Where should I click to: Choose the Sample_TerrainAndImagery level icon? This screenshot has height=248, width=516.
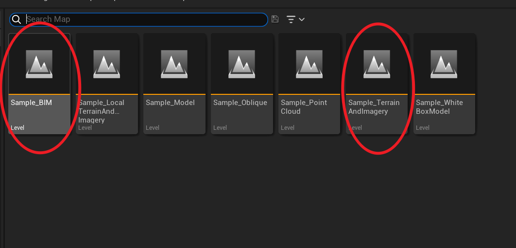click(x=377, y=64)
